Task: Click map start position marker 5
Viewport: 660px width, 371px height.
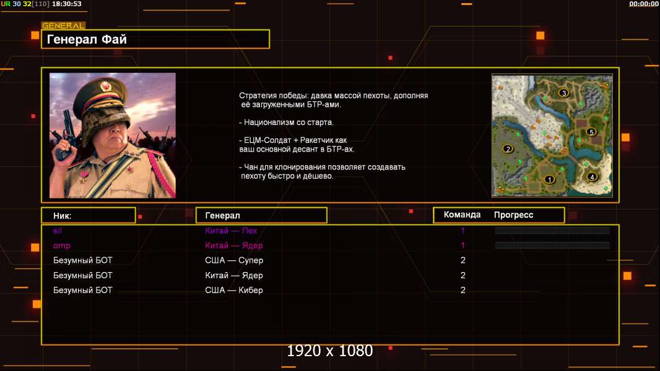Action: click(591, 132)
